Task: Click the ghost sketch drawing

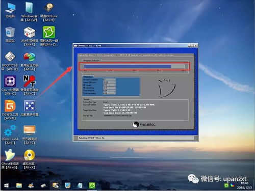Action: (167, 88)
